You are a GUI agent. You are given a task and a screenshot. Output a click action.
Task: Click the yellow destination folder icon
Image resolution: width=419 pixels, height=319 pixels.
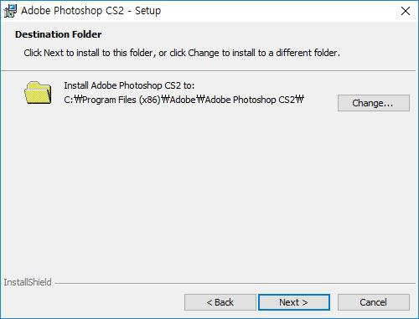38,93
